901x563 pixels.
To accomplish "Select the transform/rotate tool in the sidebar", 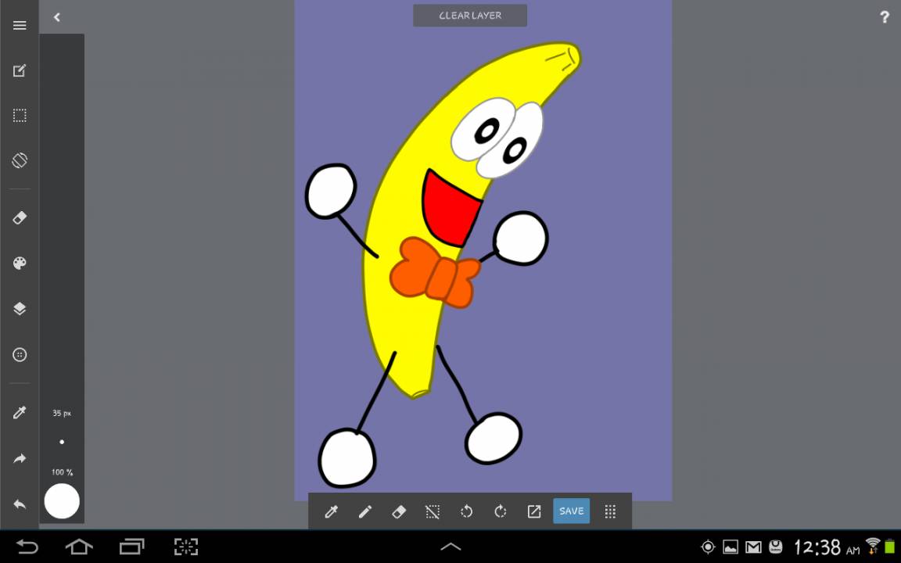I will [19, 161].
